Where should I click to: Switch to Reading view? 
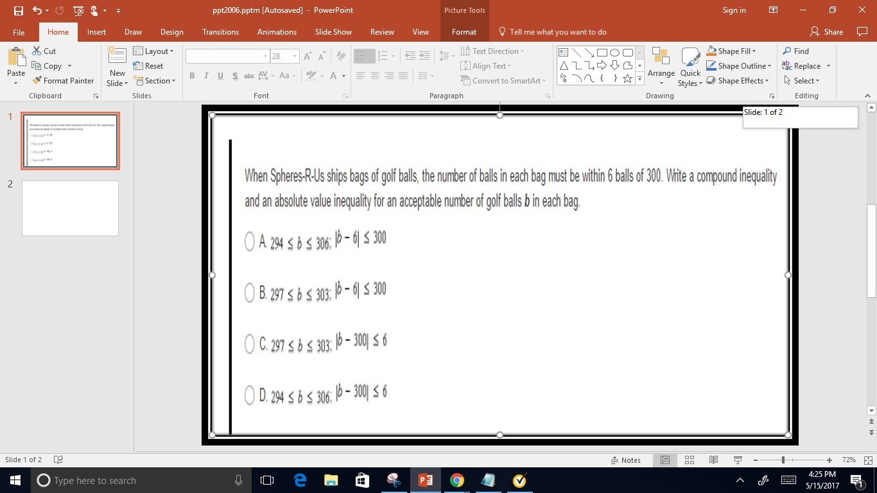coord(713,460)
